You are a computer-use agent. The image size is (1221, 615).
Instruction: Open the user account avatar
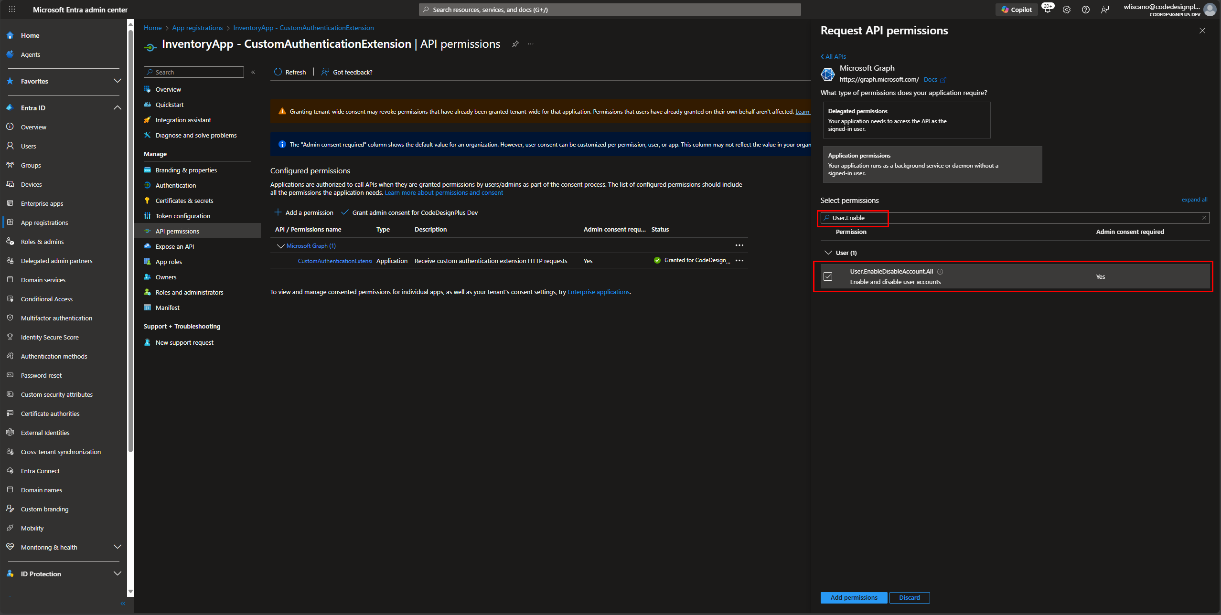click(x=1210, y=10)
